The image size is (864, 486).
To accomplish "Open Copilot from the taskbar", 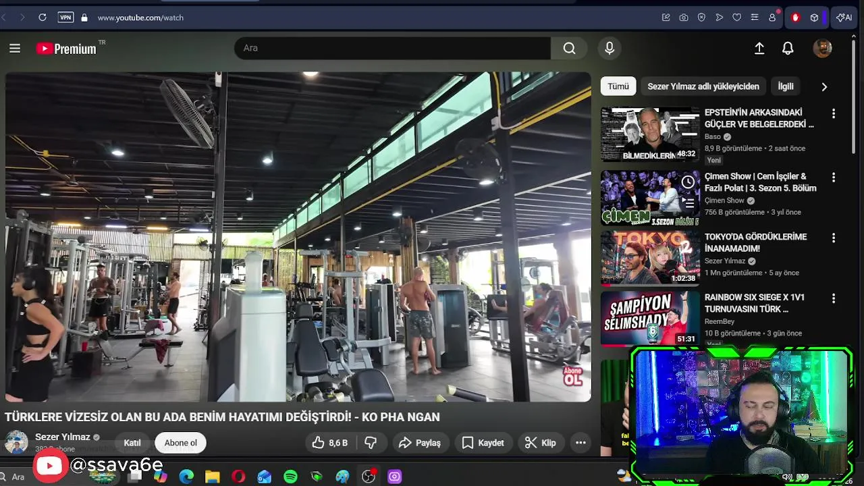I will [x=160, y=477].
